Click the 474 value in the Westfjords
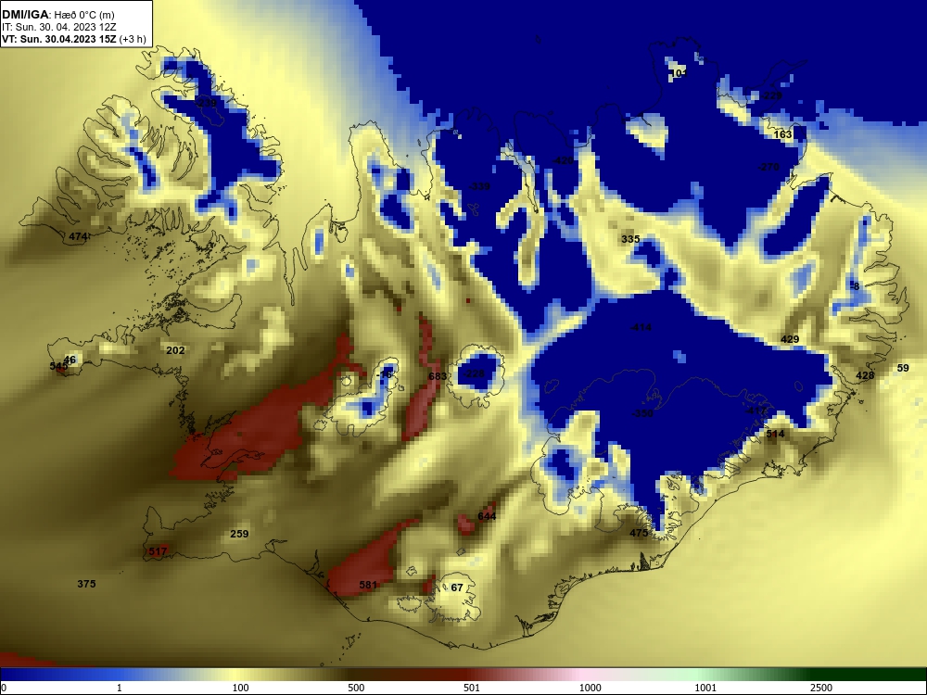Screen dimensions: 927x695 (78, 236)
